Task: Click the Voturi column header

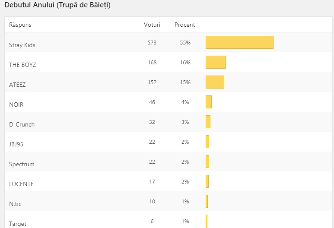Action: tap(152, 25)
